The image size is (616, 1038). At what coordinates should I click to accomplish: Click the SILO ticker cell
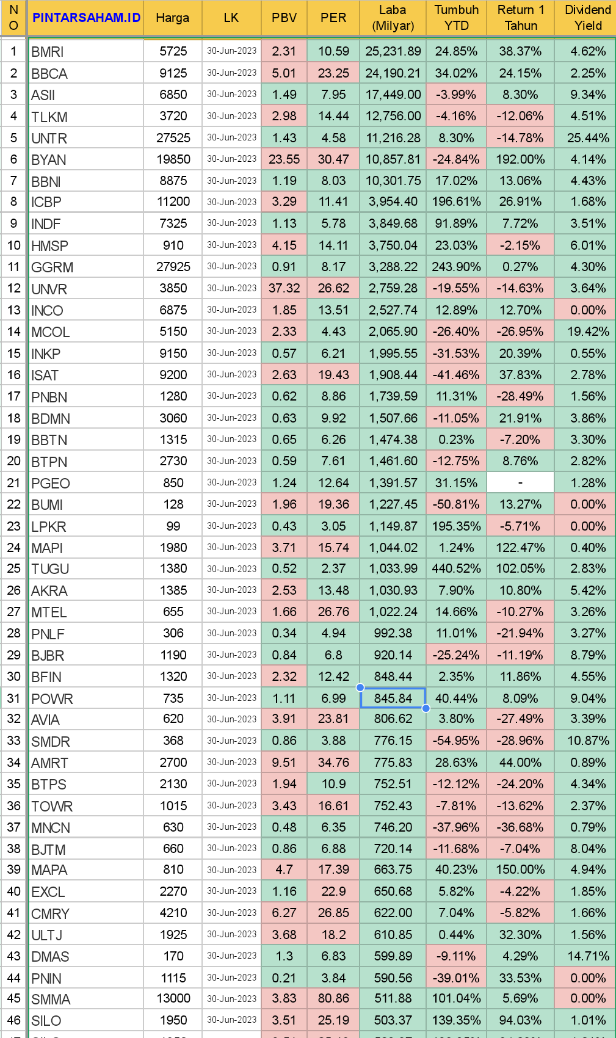pyautogui.click(x=85, y=1020)
